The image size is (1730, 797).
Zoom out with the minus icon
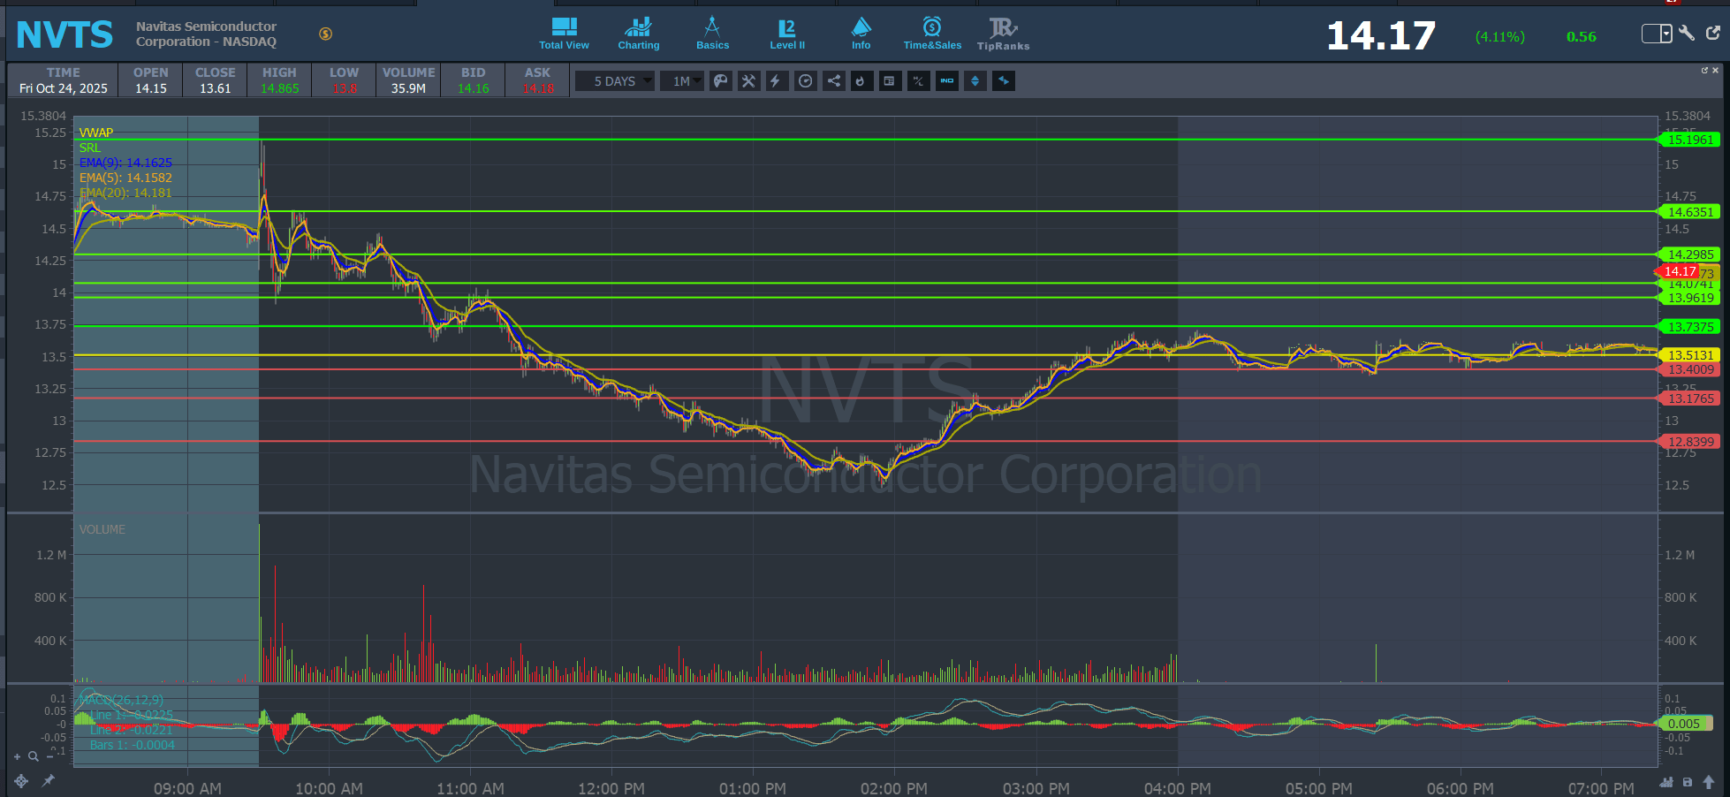[x=49, y=756]
